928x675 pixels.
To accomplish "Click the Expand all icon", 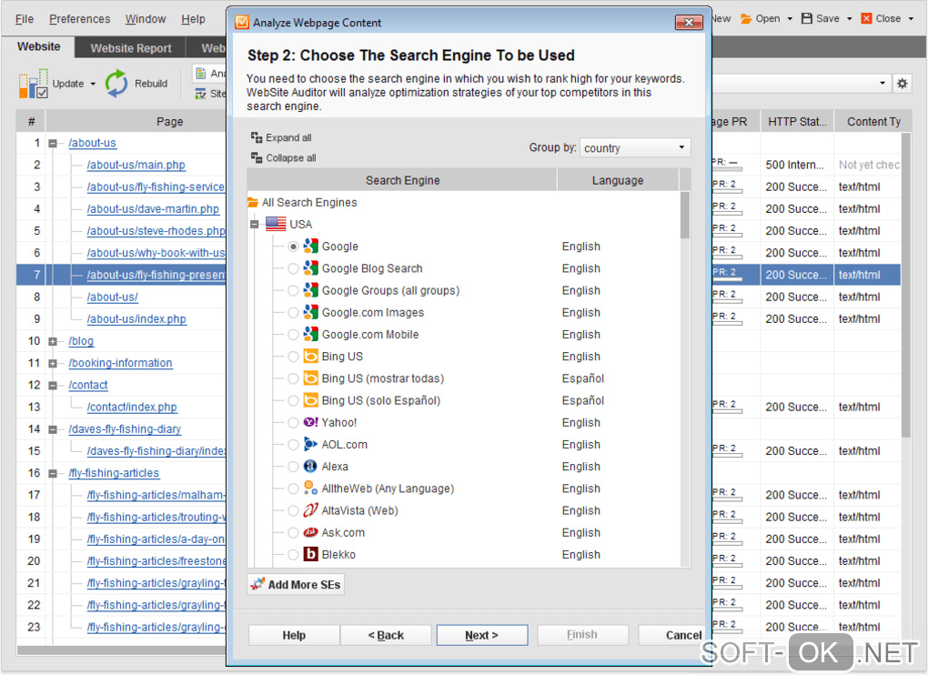I will click(257, 137).
